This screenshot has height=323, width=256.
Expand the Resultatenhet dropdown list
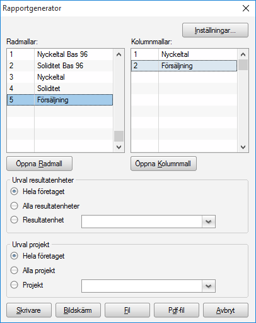209,221
